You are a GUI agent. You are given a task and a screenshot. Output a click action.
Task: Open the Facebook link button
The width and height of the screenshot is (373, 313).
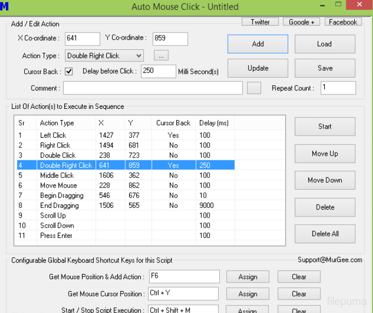pos(343,22)
